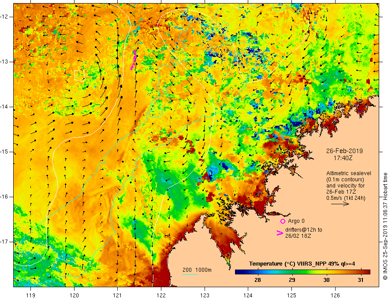Click latitude label -14
This screenshot has width=388, height=300.
pos(4,107)
